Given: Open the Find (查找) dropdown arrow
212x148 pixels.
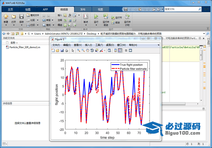Looking at the screenshot, I should coord(53,25).
